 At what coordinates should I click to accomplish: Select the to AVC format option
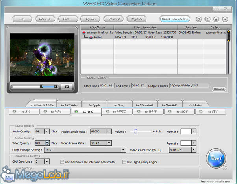[x=86, y=112]
